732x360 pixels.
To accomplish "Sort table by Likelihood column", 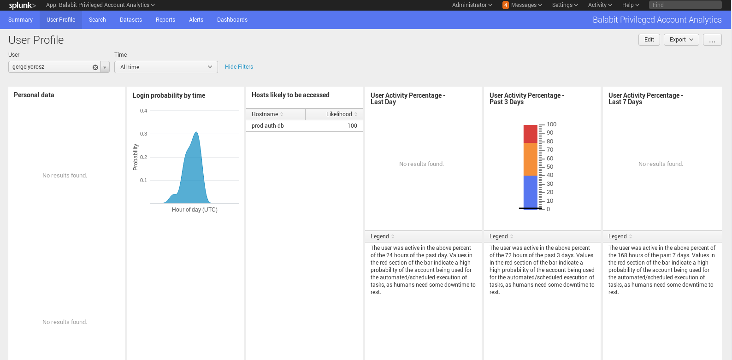I will [x=334, y=114].
